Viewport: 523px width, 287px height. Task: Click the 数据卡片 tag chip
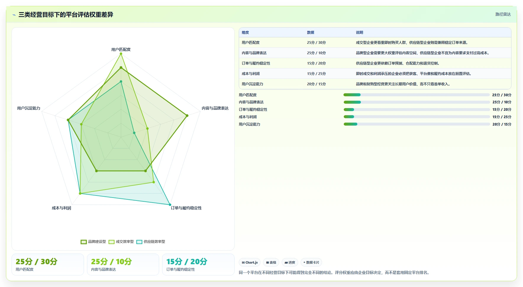(311, 262)
